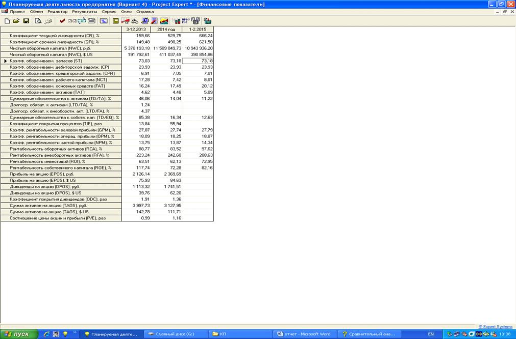516x339 pixels.
Task: Follow the Expert Systems link at bottom right
Action: point(495,327)
